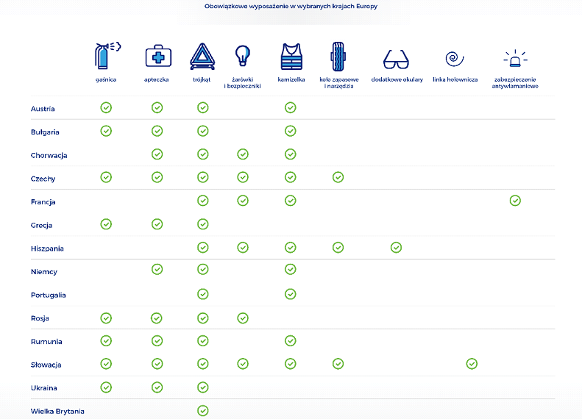Click the reflective vest (kamizelka) icon
The width and height of the screenshot is (582, 419).
(x=291, y=57)
